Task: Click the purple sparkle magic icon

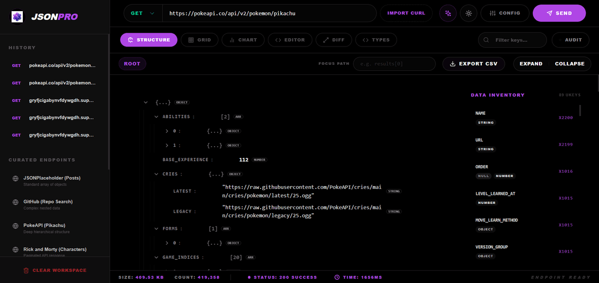Action: pyautogui.click(x=448, y=13)
